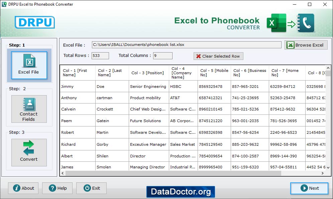Select the 'Jimmy' first name cell

click(x=78, y=86)
